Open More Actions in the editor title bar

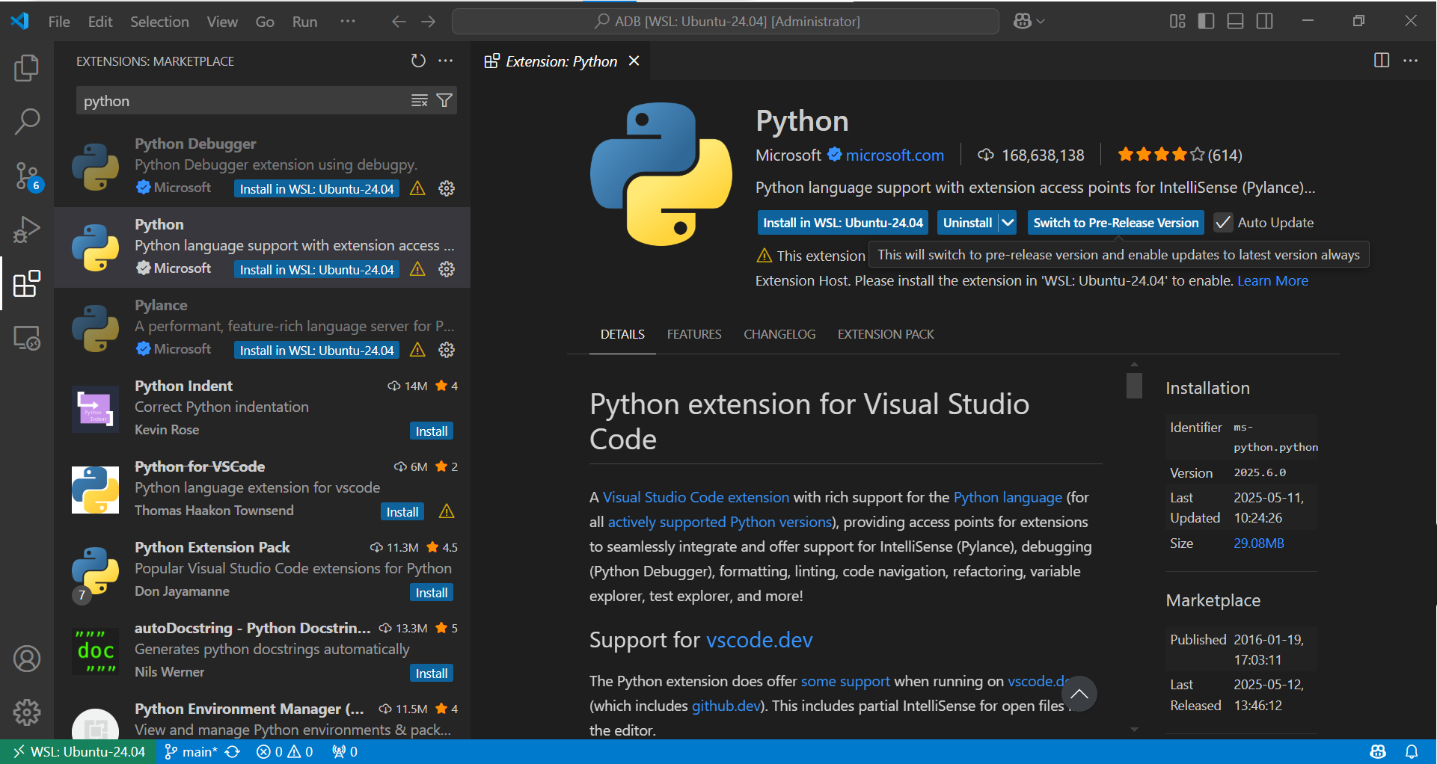(x=1411, y=61)
